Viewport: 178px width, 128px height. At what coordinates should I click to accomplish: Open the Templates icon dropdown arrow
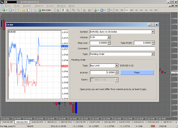(x=112, y=10)
